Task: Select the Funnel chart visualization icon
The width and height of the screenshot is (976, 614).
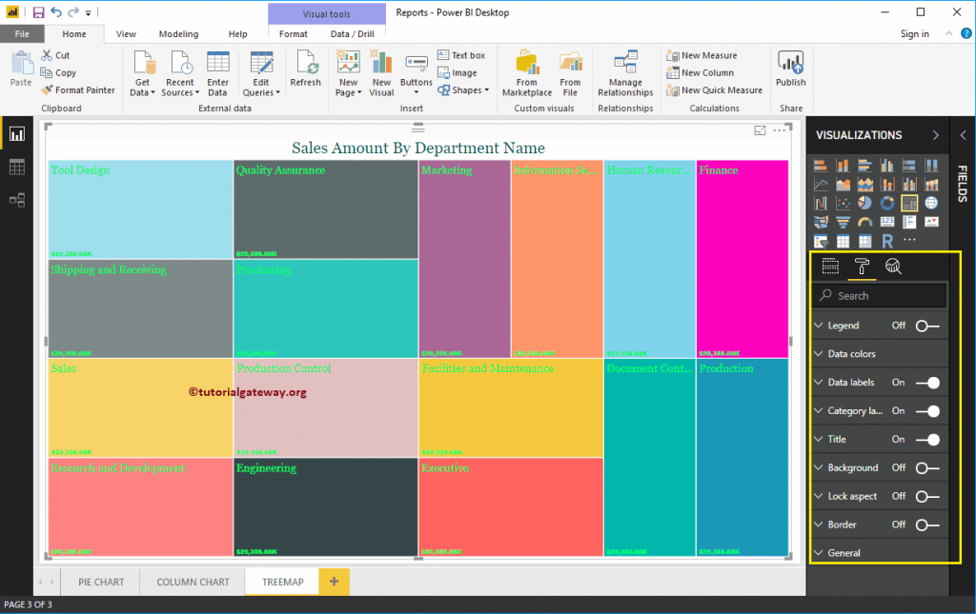Action: pyautogui.click(x=844, y=221)
